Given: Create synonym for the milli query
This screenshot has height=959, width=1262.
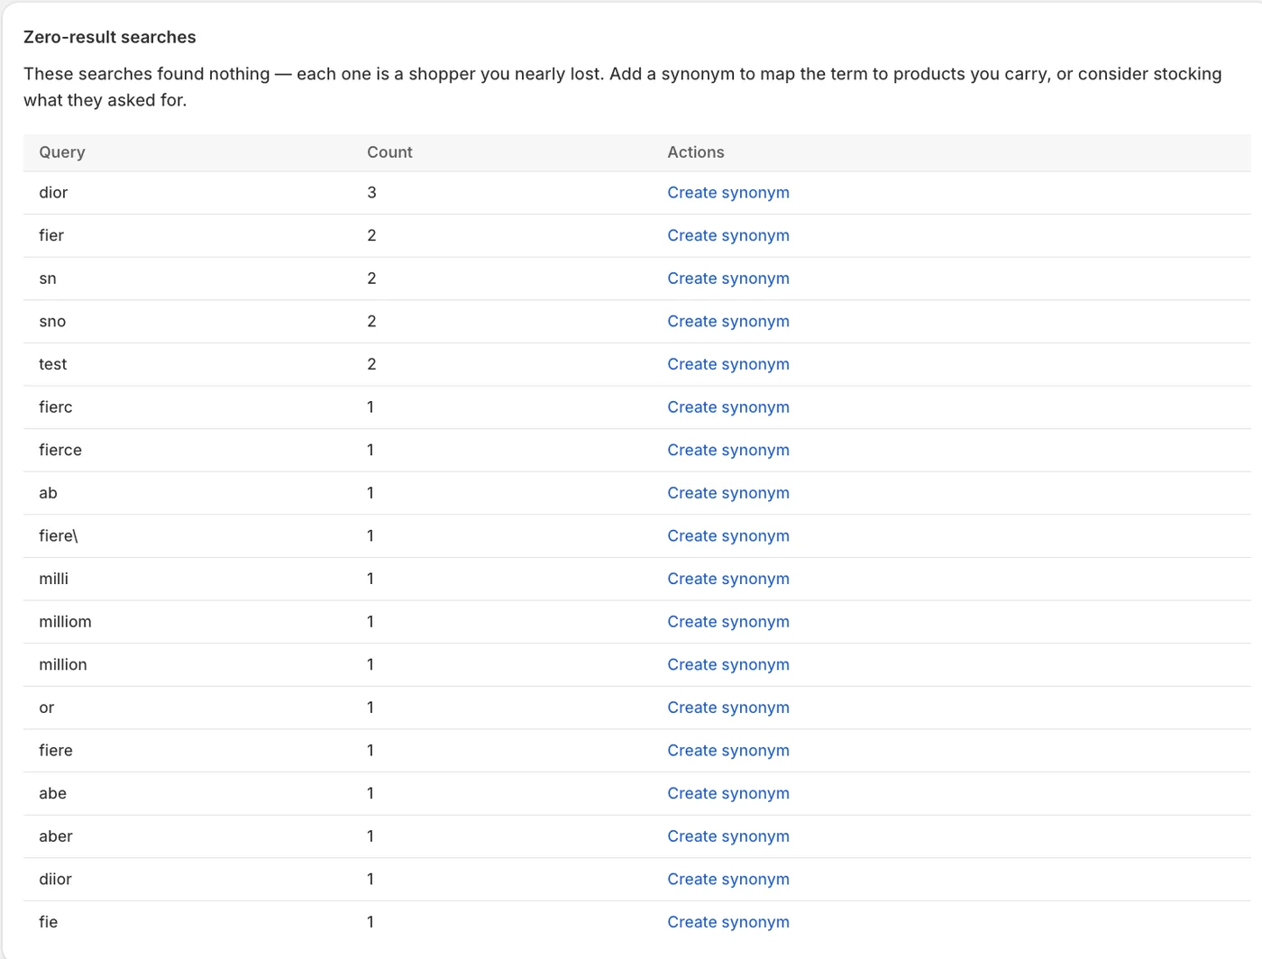Looking at the screenshot, I should click(728, 579).
